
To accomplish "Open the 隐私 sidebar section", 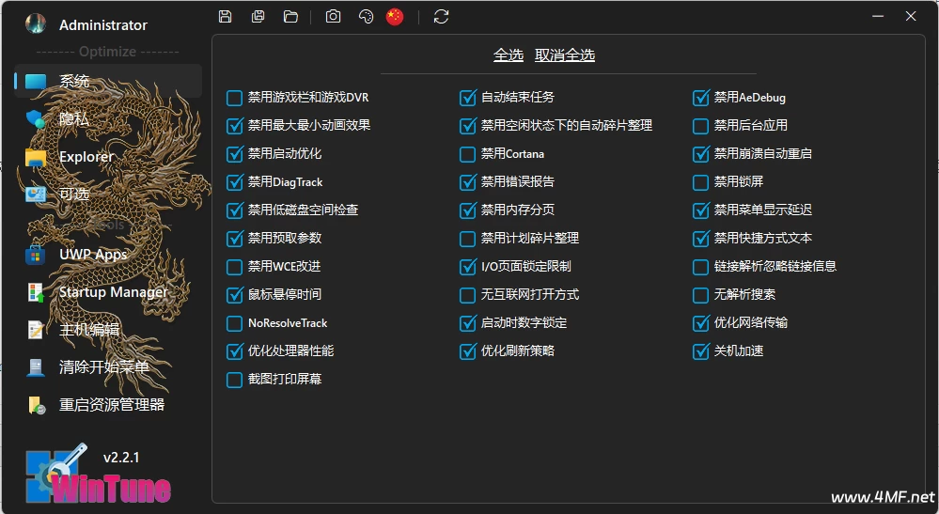I will pos(73,118).
